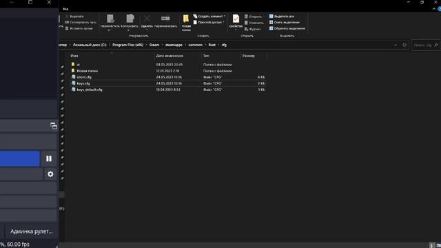Click Файл "CFG" type in keys.cfg row
Viewport: 441px width, 248px height.
213,83
